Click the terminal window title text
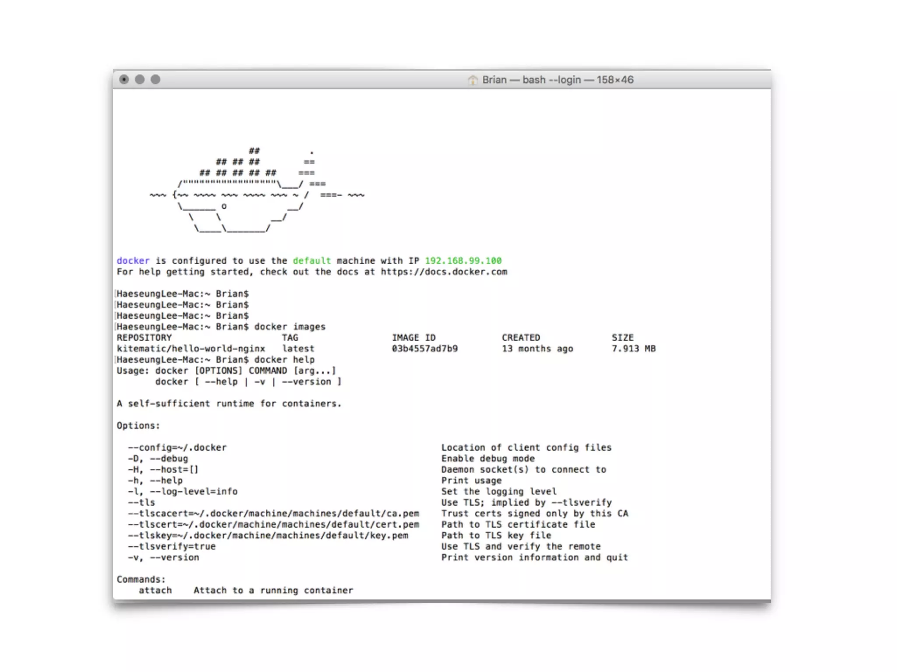Viewport: 897px width, 672px height. (x=558, y=80)
